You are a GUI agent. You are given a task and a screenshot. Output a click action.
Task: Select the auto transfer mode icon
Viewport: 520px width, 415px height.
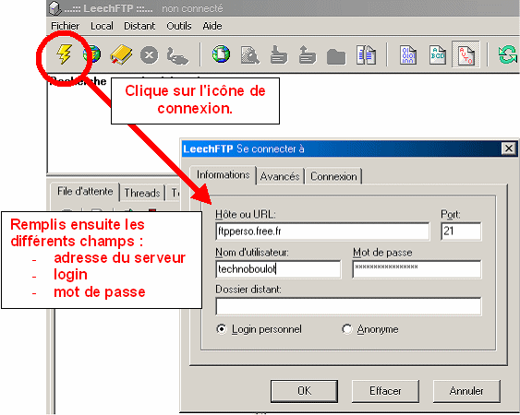466,55
